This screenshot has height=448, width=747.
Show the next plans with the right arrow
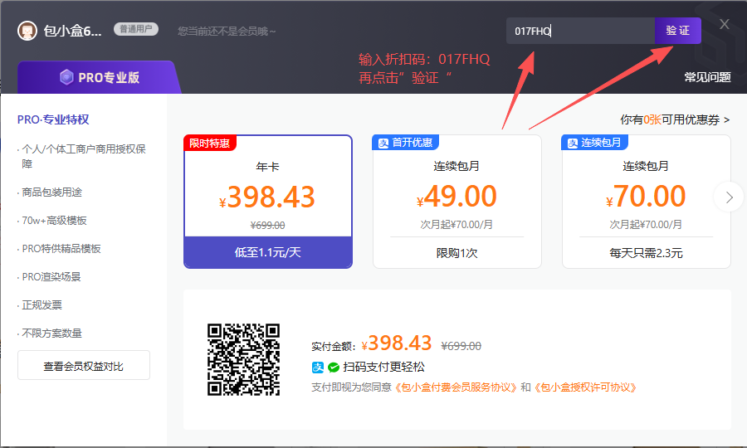(729, 197)
